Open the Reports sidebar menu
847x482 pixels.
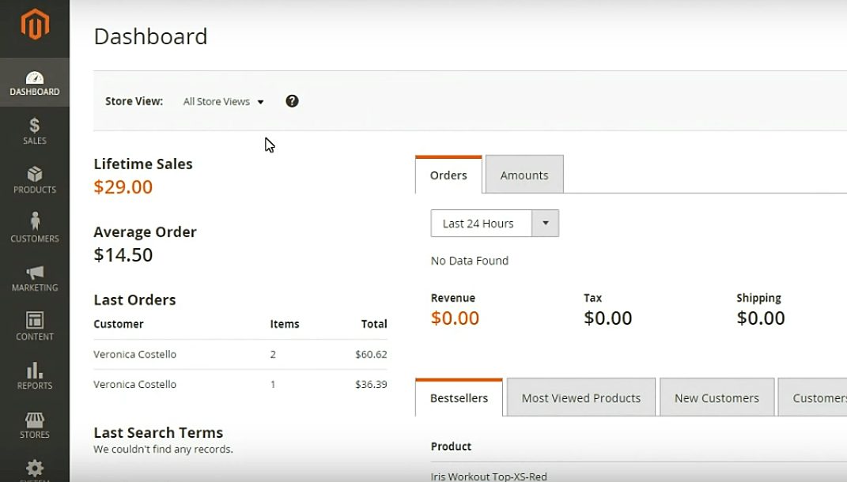pyautogui.click(x=35, y=375)
